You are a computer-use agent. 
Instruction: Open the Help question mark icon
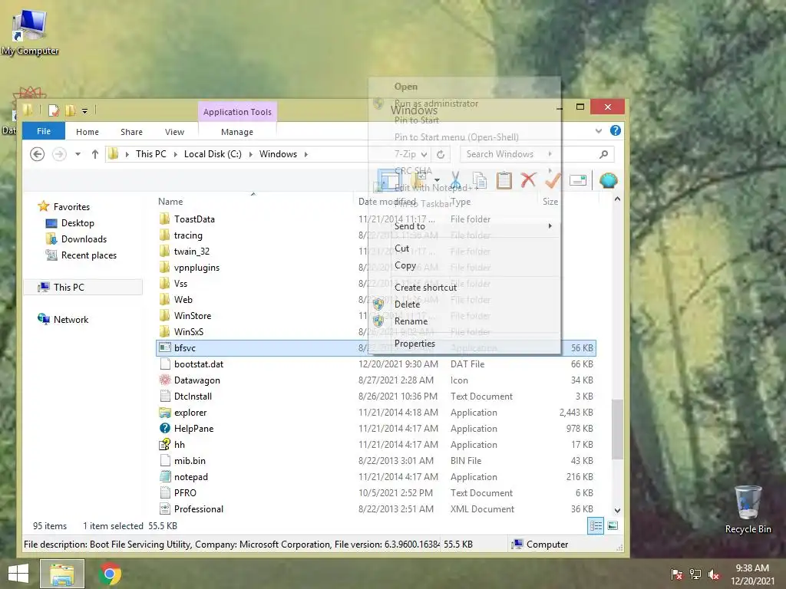pos(615,130)
